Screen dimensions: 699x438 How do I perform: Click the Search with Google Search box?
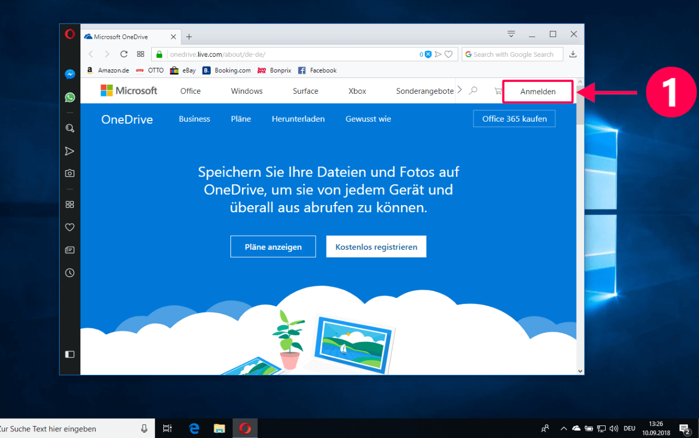(512, 54)
